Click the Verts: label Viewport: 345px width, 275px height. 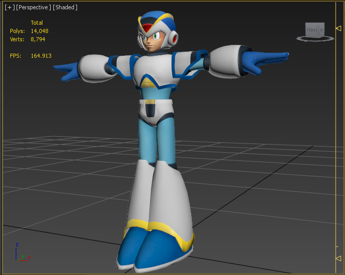click(17, 39)
